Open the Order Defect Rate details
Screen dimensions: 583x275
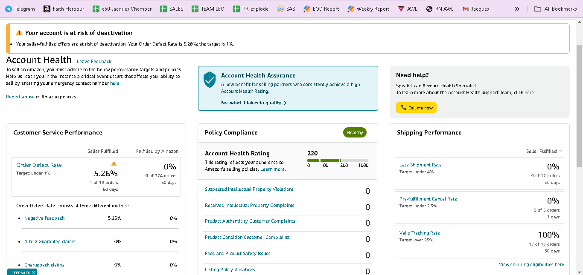coord(39,165)
